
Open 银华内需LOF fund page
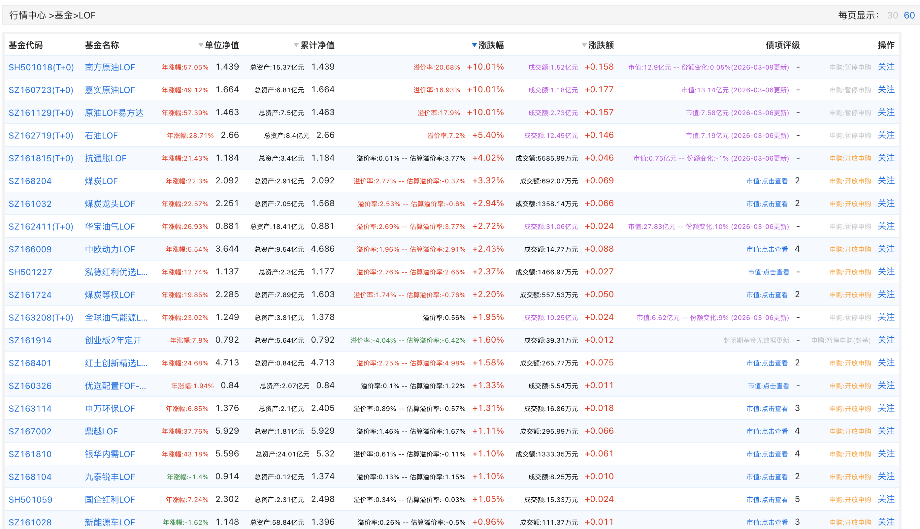(110, 454)
